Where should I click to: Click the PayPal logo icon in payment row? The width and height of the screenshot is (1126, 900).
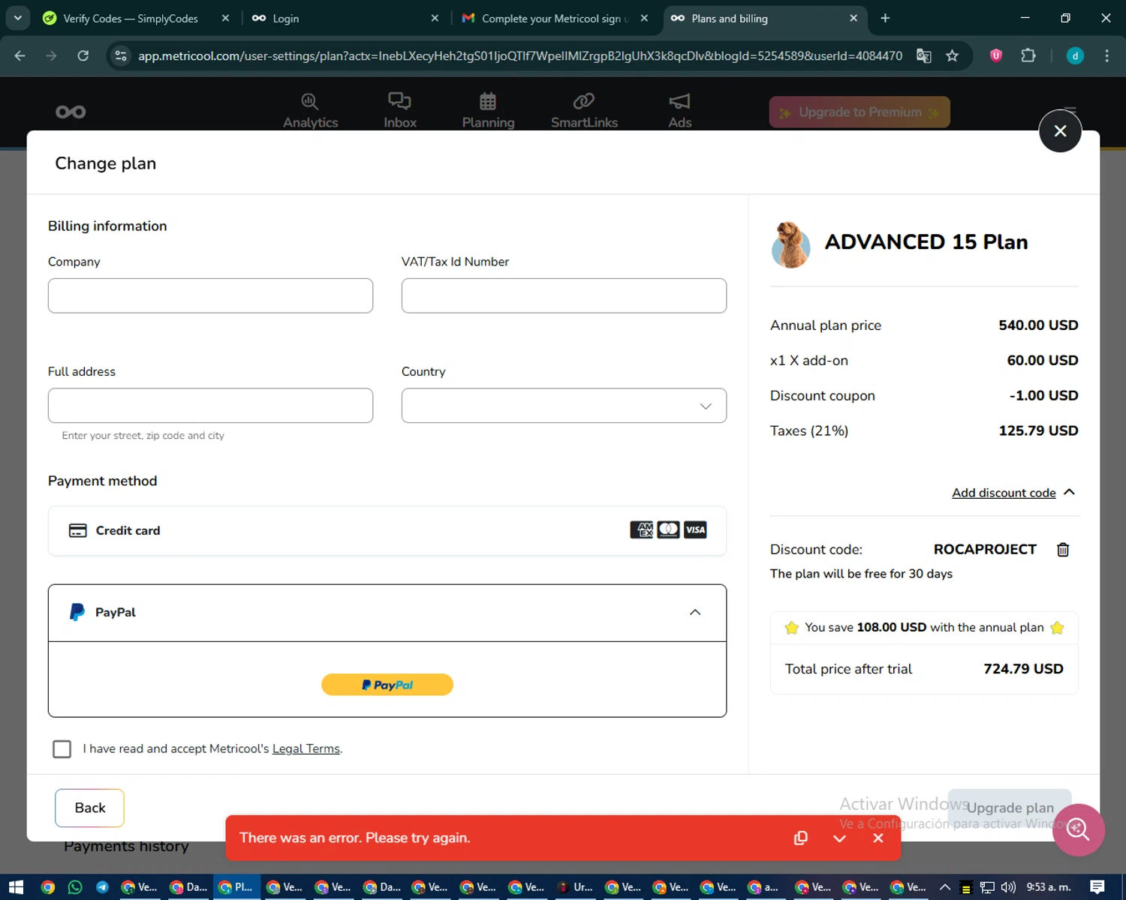[x=77, y=612]
